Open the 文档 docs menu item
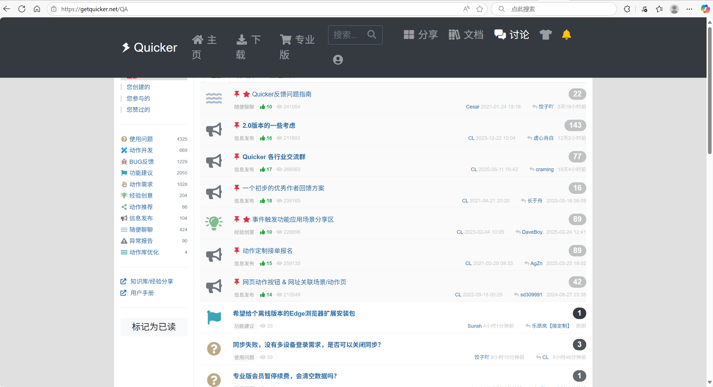 466,35
